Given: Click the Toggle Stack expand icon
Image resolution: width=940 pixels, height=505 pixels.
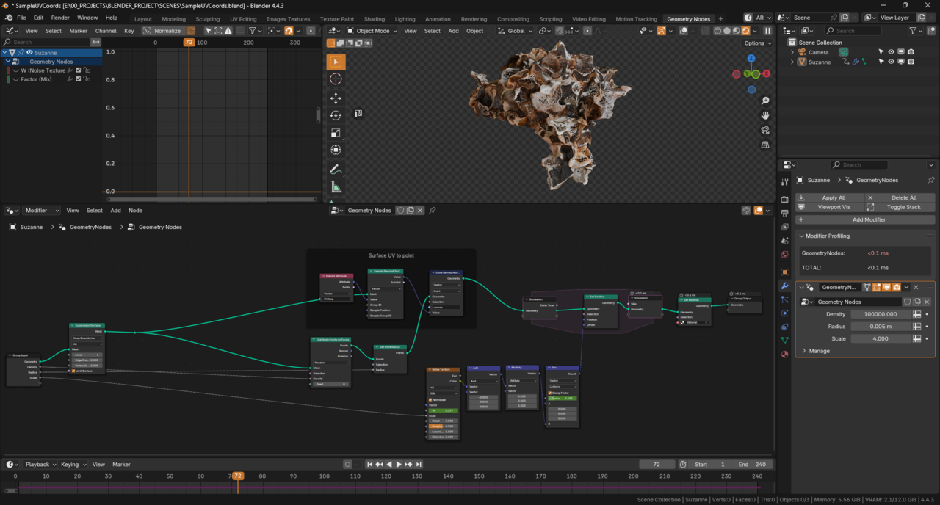Looking at the screenshot, I should pyautogui.click(x=871, y=207).
